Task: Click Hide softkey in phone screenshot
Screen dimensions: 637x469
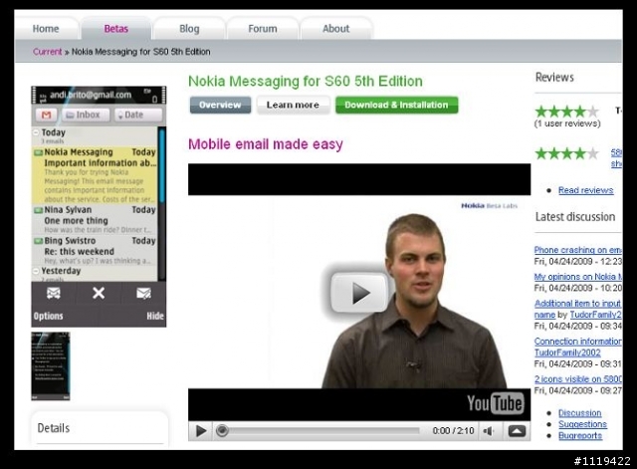Action: [155, 316]
